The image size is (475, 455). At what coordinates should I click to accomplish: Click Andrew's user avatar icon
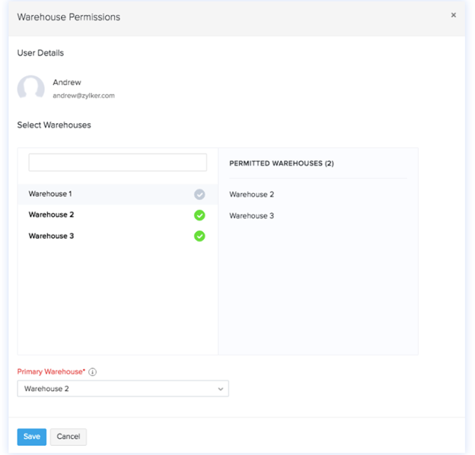[31, 88]
